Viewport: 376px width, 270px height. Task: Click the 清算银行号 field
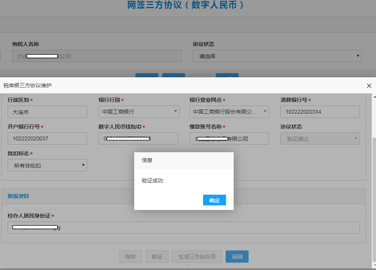coord(320,112)
